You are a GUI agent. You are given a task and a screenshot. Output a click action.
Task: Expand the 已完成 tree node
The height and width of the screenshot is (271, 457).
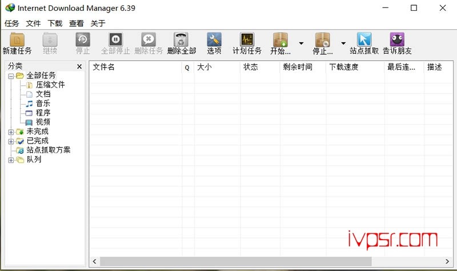(11, 141)
